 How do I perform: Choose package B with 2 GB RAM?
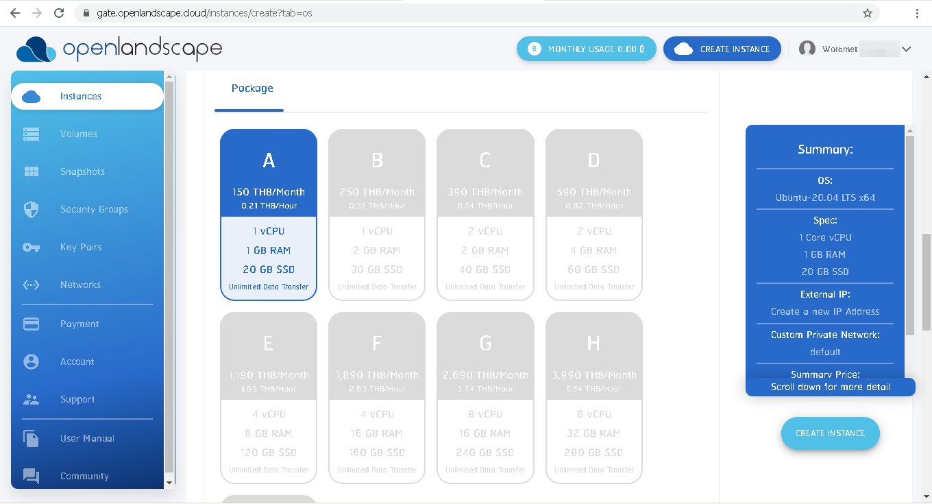pos(377,215)
